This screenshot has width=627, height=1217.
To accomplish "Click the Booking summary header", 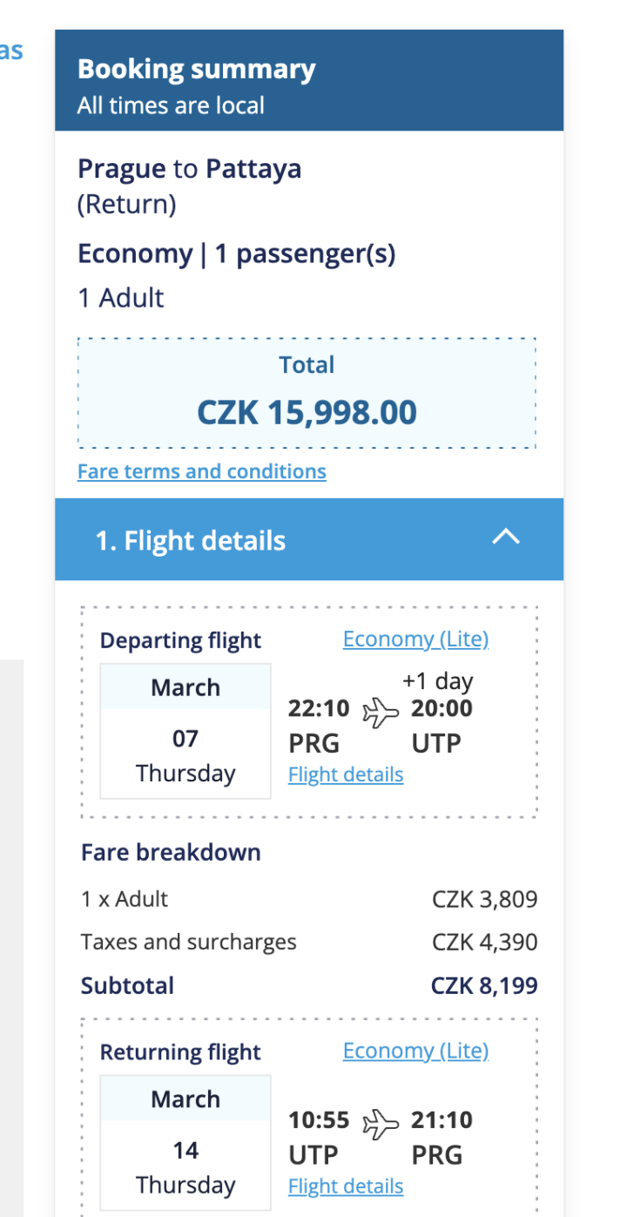I will [197, 70].
